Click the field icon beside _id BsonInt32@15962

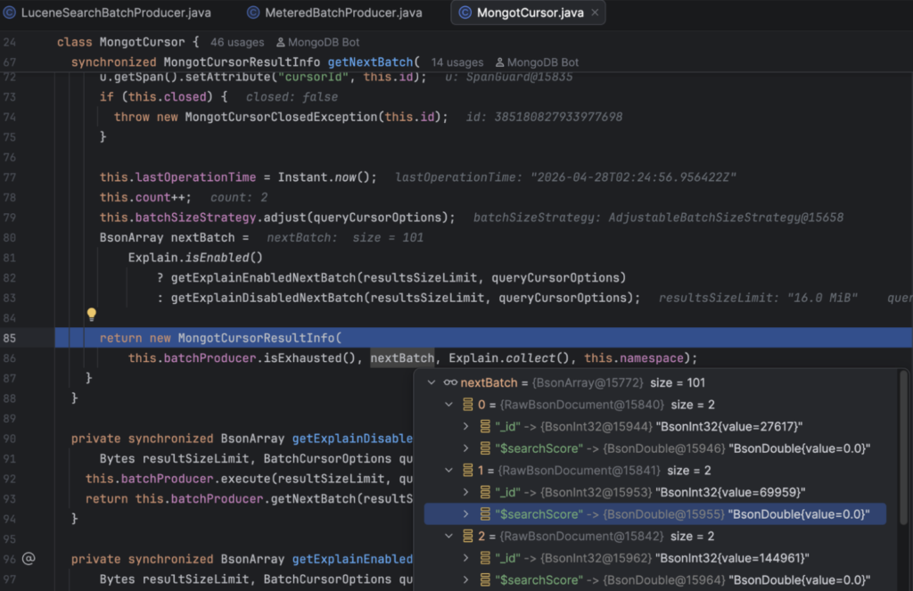485,558
